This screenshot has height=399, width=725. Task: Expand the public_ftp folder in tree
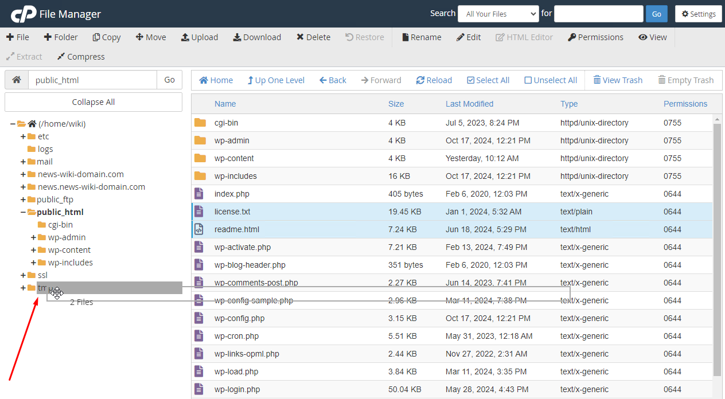pyautogui.click(x=23, y=199)
